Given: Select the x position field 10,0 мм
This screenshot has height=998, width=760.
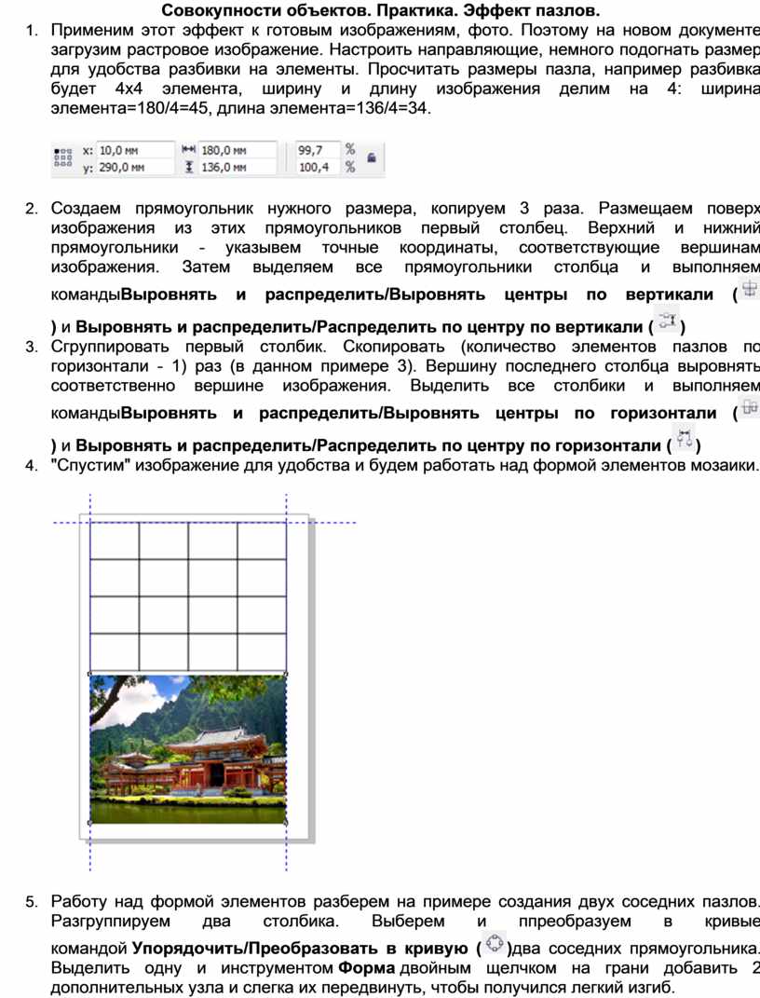Looking at the screenshot, I should click(x=135, y=150).
